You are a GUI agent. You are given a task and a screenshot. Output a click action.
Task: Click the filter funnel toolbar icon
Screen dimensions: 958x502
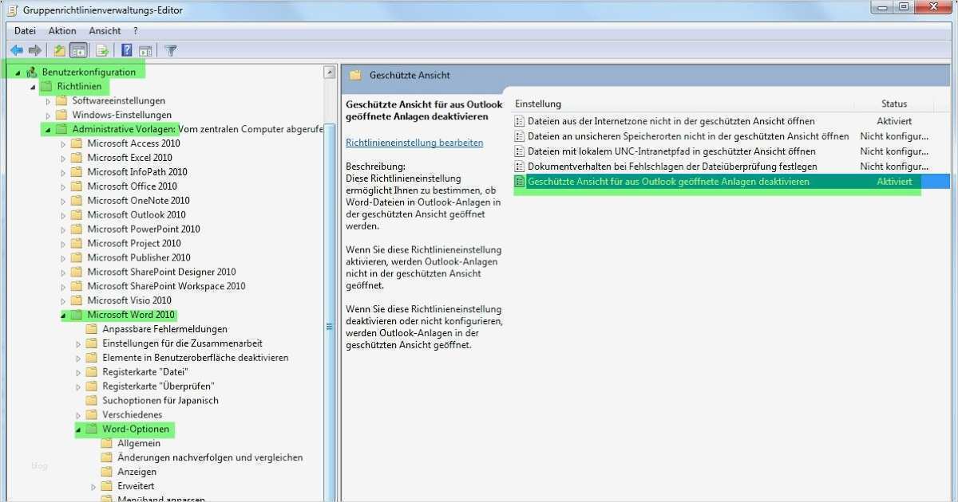170,50
